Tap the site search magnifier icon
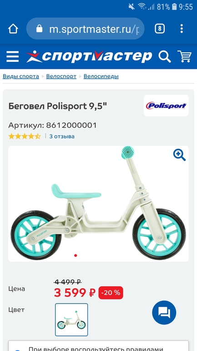Image resolution: width=197 pixels, height=351 pixels. 165,57
